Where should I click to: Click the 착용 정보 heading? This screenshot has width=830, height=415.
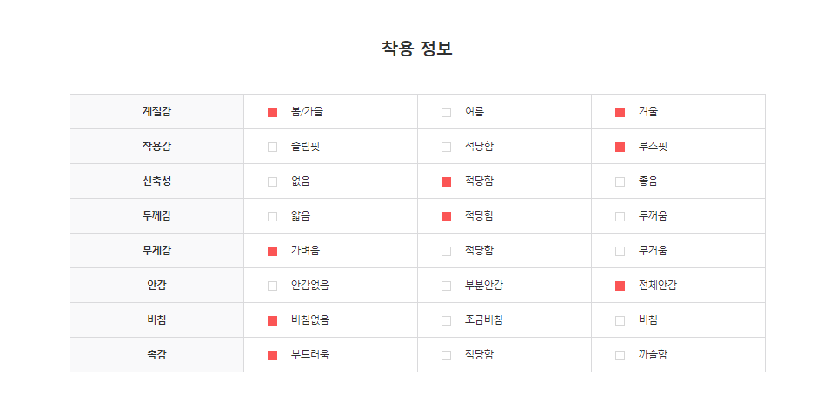[416, 49]
